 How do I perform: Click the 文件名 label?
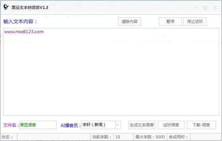(x=11, y=125)
